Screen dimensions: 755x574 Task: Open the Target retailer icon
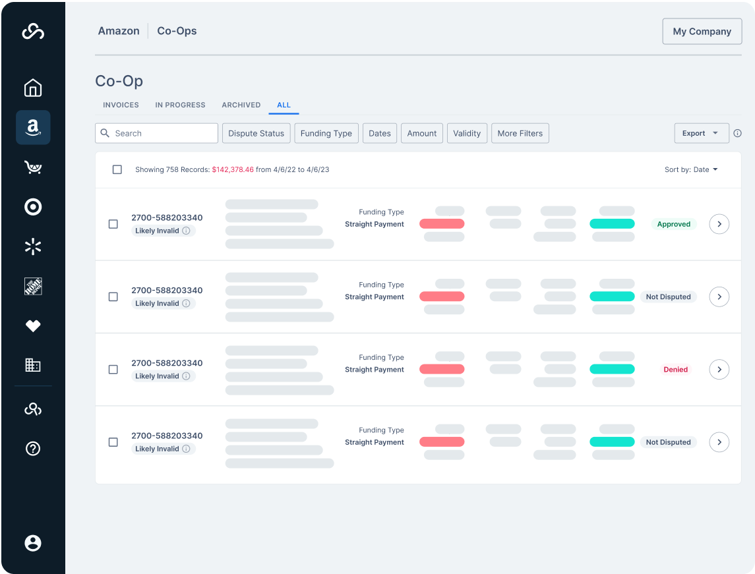pyautogui.click(x=33, y=207)
